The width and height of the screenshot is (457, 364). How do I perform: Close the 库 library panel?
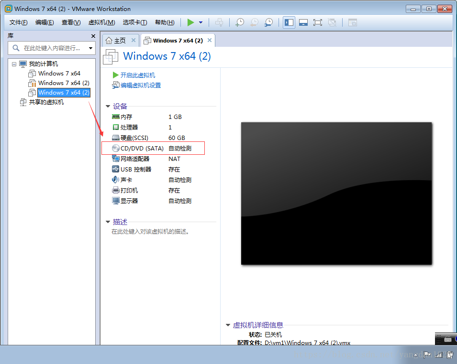(93, 36)
